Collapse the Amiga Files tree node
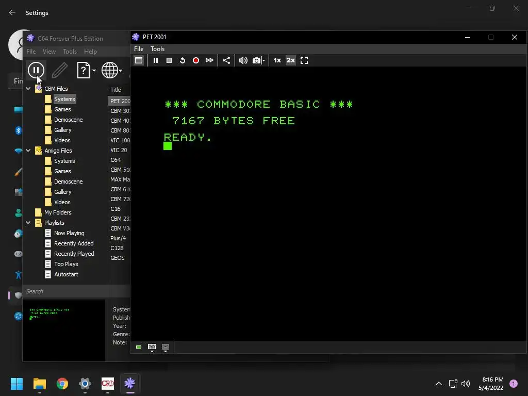 click(28, 151)
